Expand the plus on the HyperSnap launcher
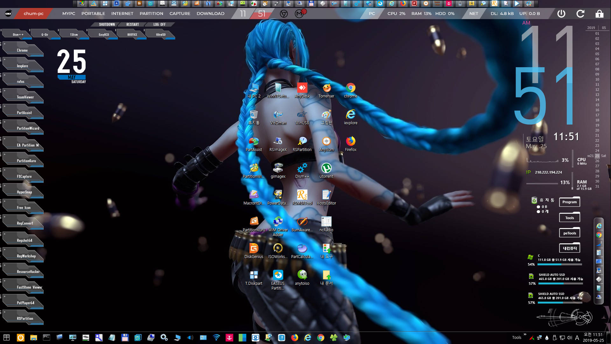 click(4, 185)
